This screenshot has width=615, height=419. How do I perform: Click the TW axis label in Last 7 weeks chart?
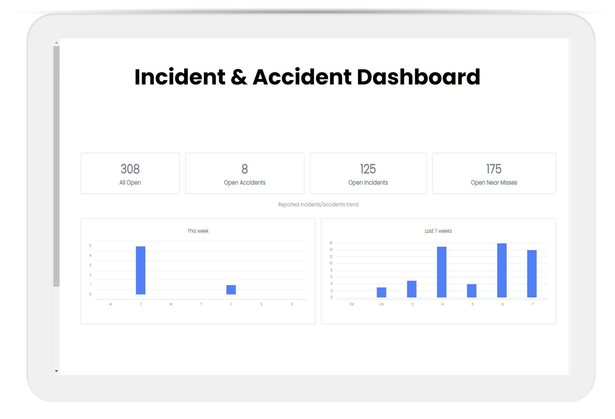(x=351, y=304)
